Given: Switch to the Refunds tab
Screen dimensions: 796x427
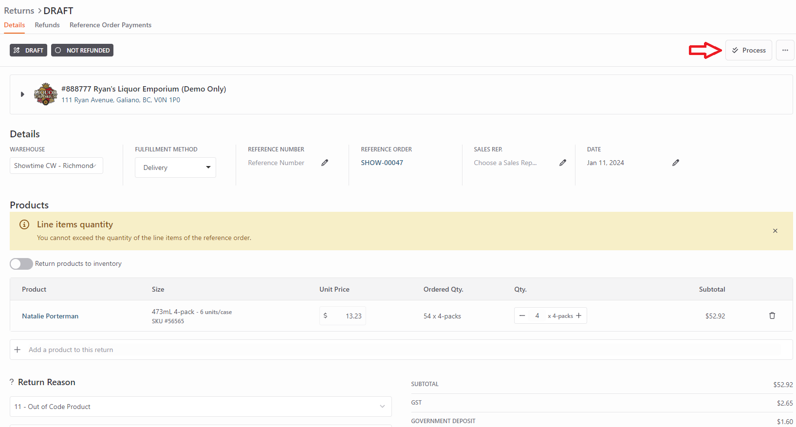Looking at the screenshot, I should 47,25.
